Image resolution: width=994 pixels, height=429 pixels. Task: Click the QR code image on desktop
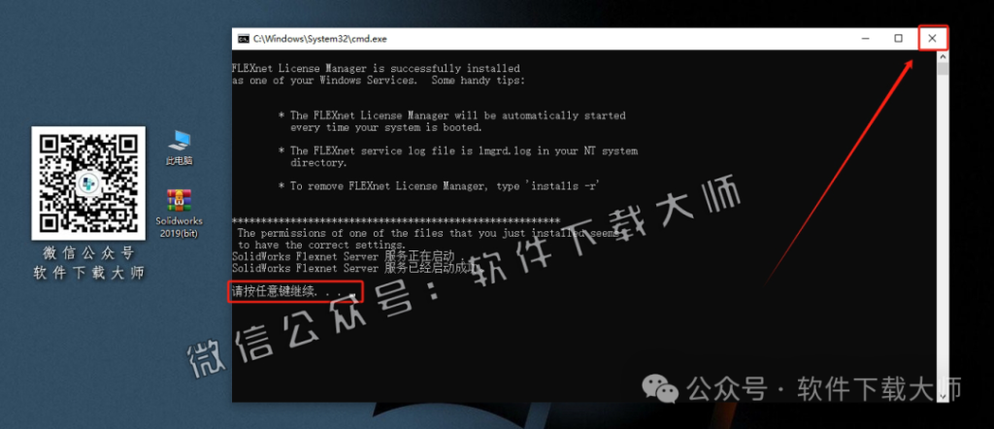click(88, 183)
